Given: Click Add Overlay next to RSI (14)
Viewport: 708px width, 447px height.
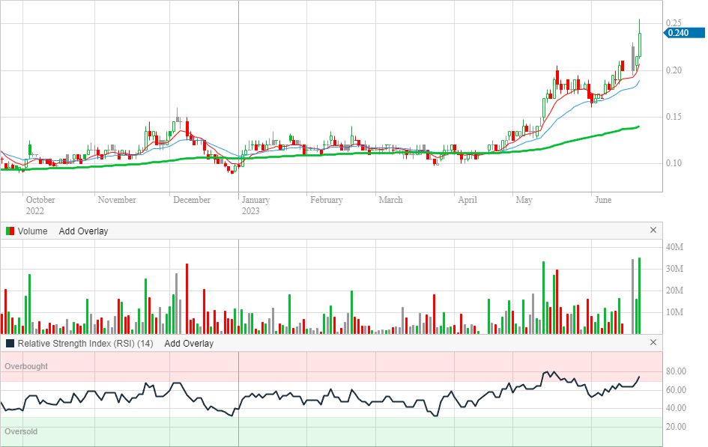Looking at the screenshot, I should pyautogui.click(x=189, y=344).
